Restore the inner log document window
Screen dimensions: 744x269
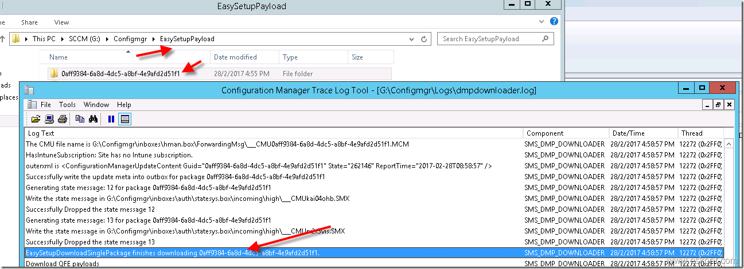click(x=718, y=105)
